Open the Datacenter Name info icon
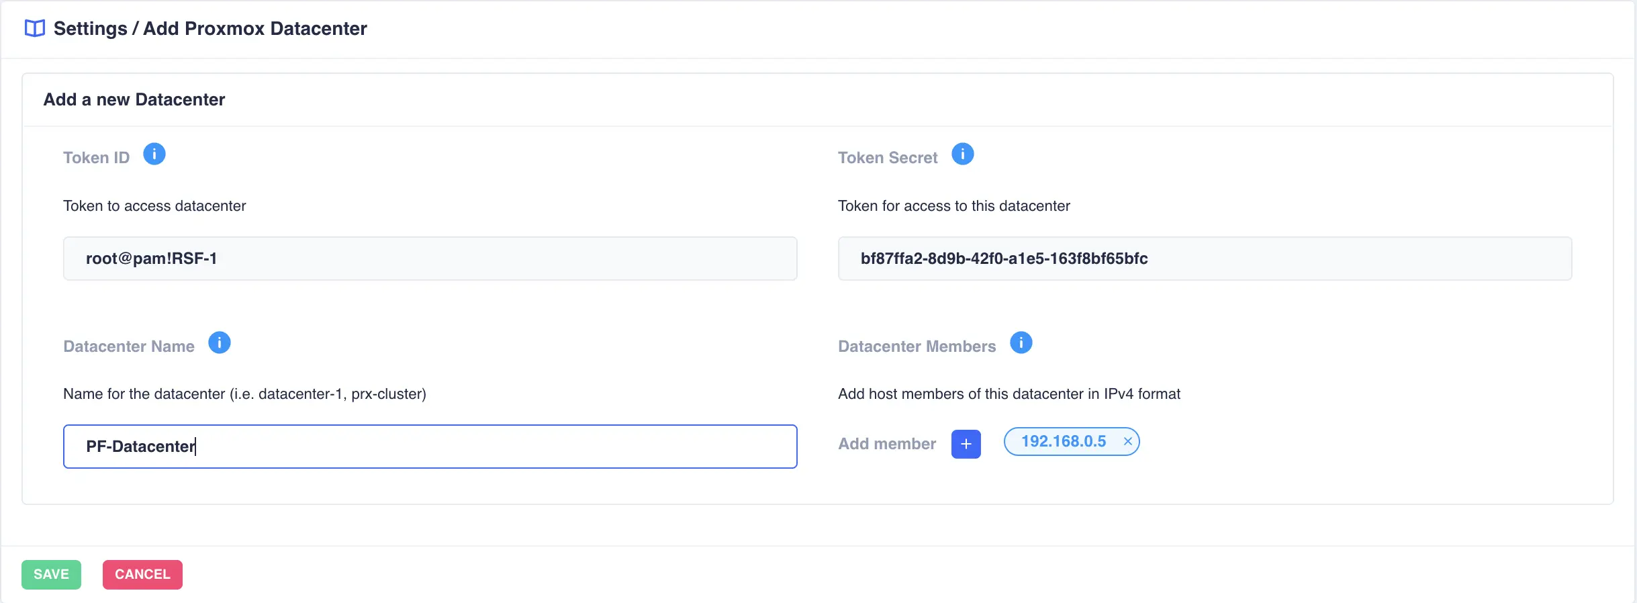This screenshot has height=603, width=1637. 220,343
